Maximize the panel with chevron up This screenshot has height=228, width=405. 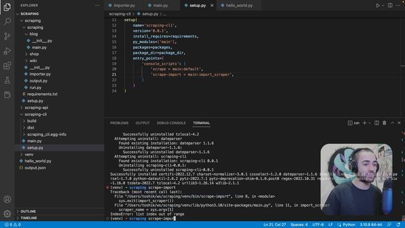(x=392, y=123)
